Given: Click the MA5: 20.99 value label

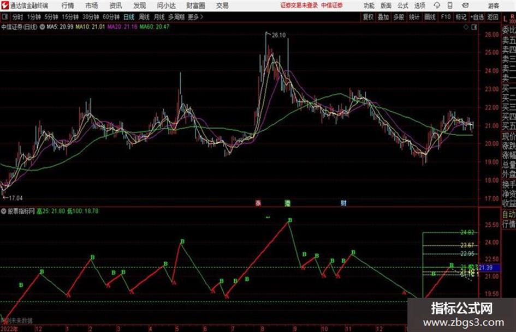Looking at the screenshot, I should point(60,27).
